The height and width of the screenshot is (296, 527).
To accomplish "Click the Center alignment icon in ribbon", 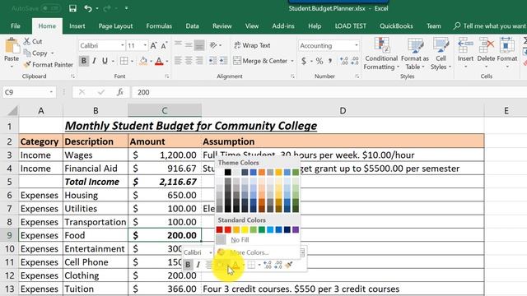I will (x=189, y=61).
